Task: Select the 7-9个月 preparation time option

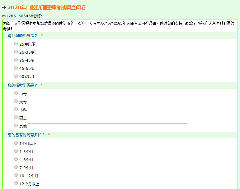Action: pyautogui.click(x=16, y=167)
